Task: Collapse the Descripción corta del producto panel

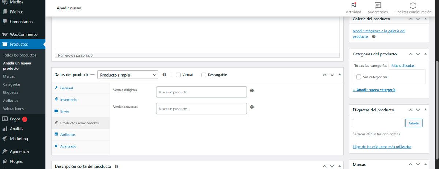Action: (340, 166)
